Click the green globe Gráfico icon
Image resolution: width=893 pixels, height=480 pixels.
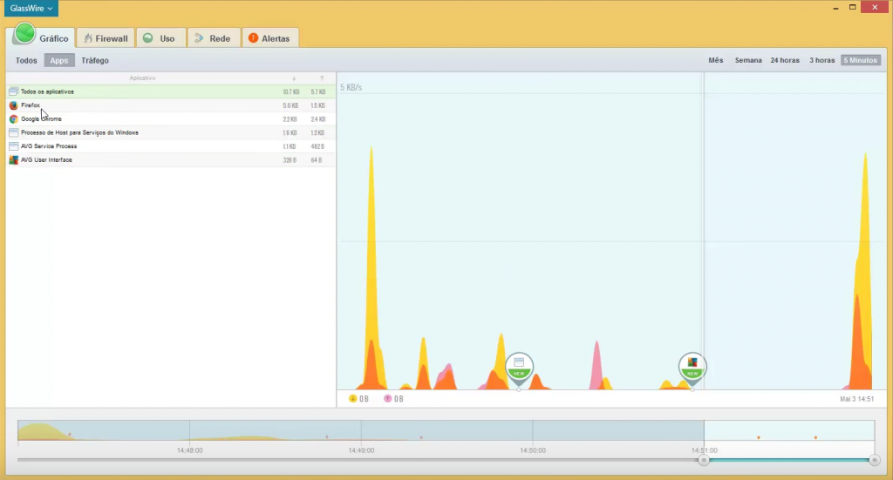pyautogui.click(x=24, y=34)
